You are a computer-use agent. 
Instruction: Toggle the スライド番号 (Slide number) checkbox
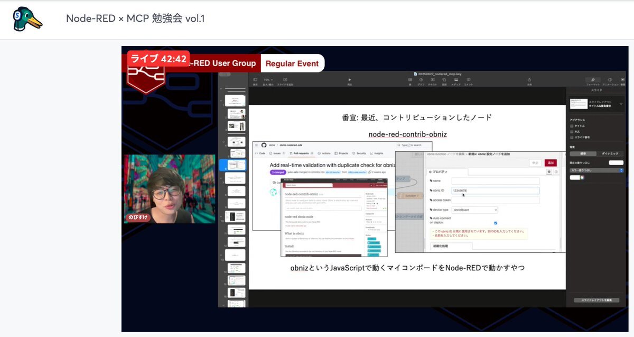tap(572, 137)
